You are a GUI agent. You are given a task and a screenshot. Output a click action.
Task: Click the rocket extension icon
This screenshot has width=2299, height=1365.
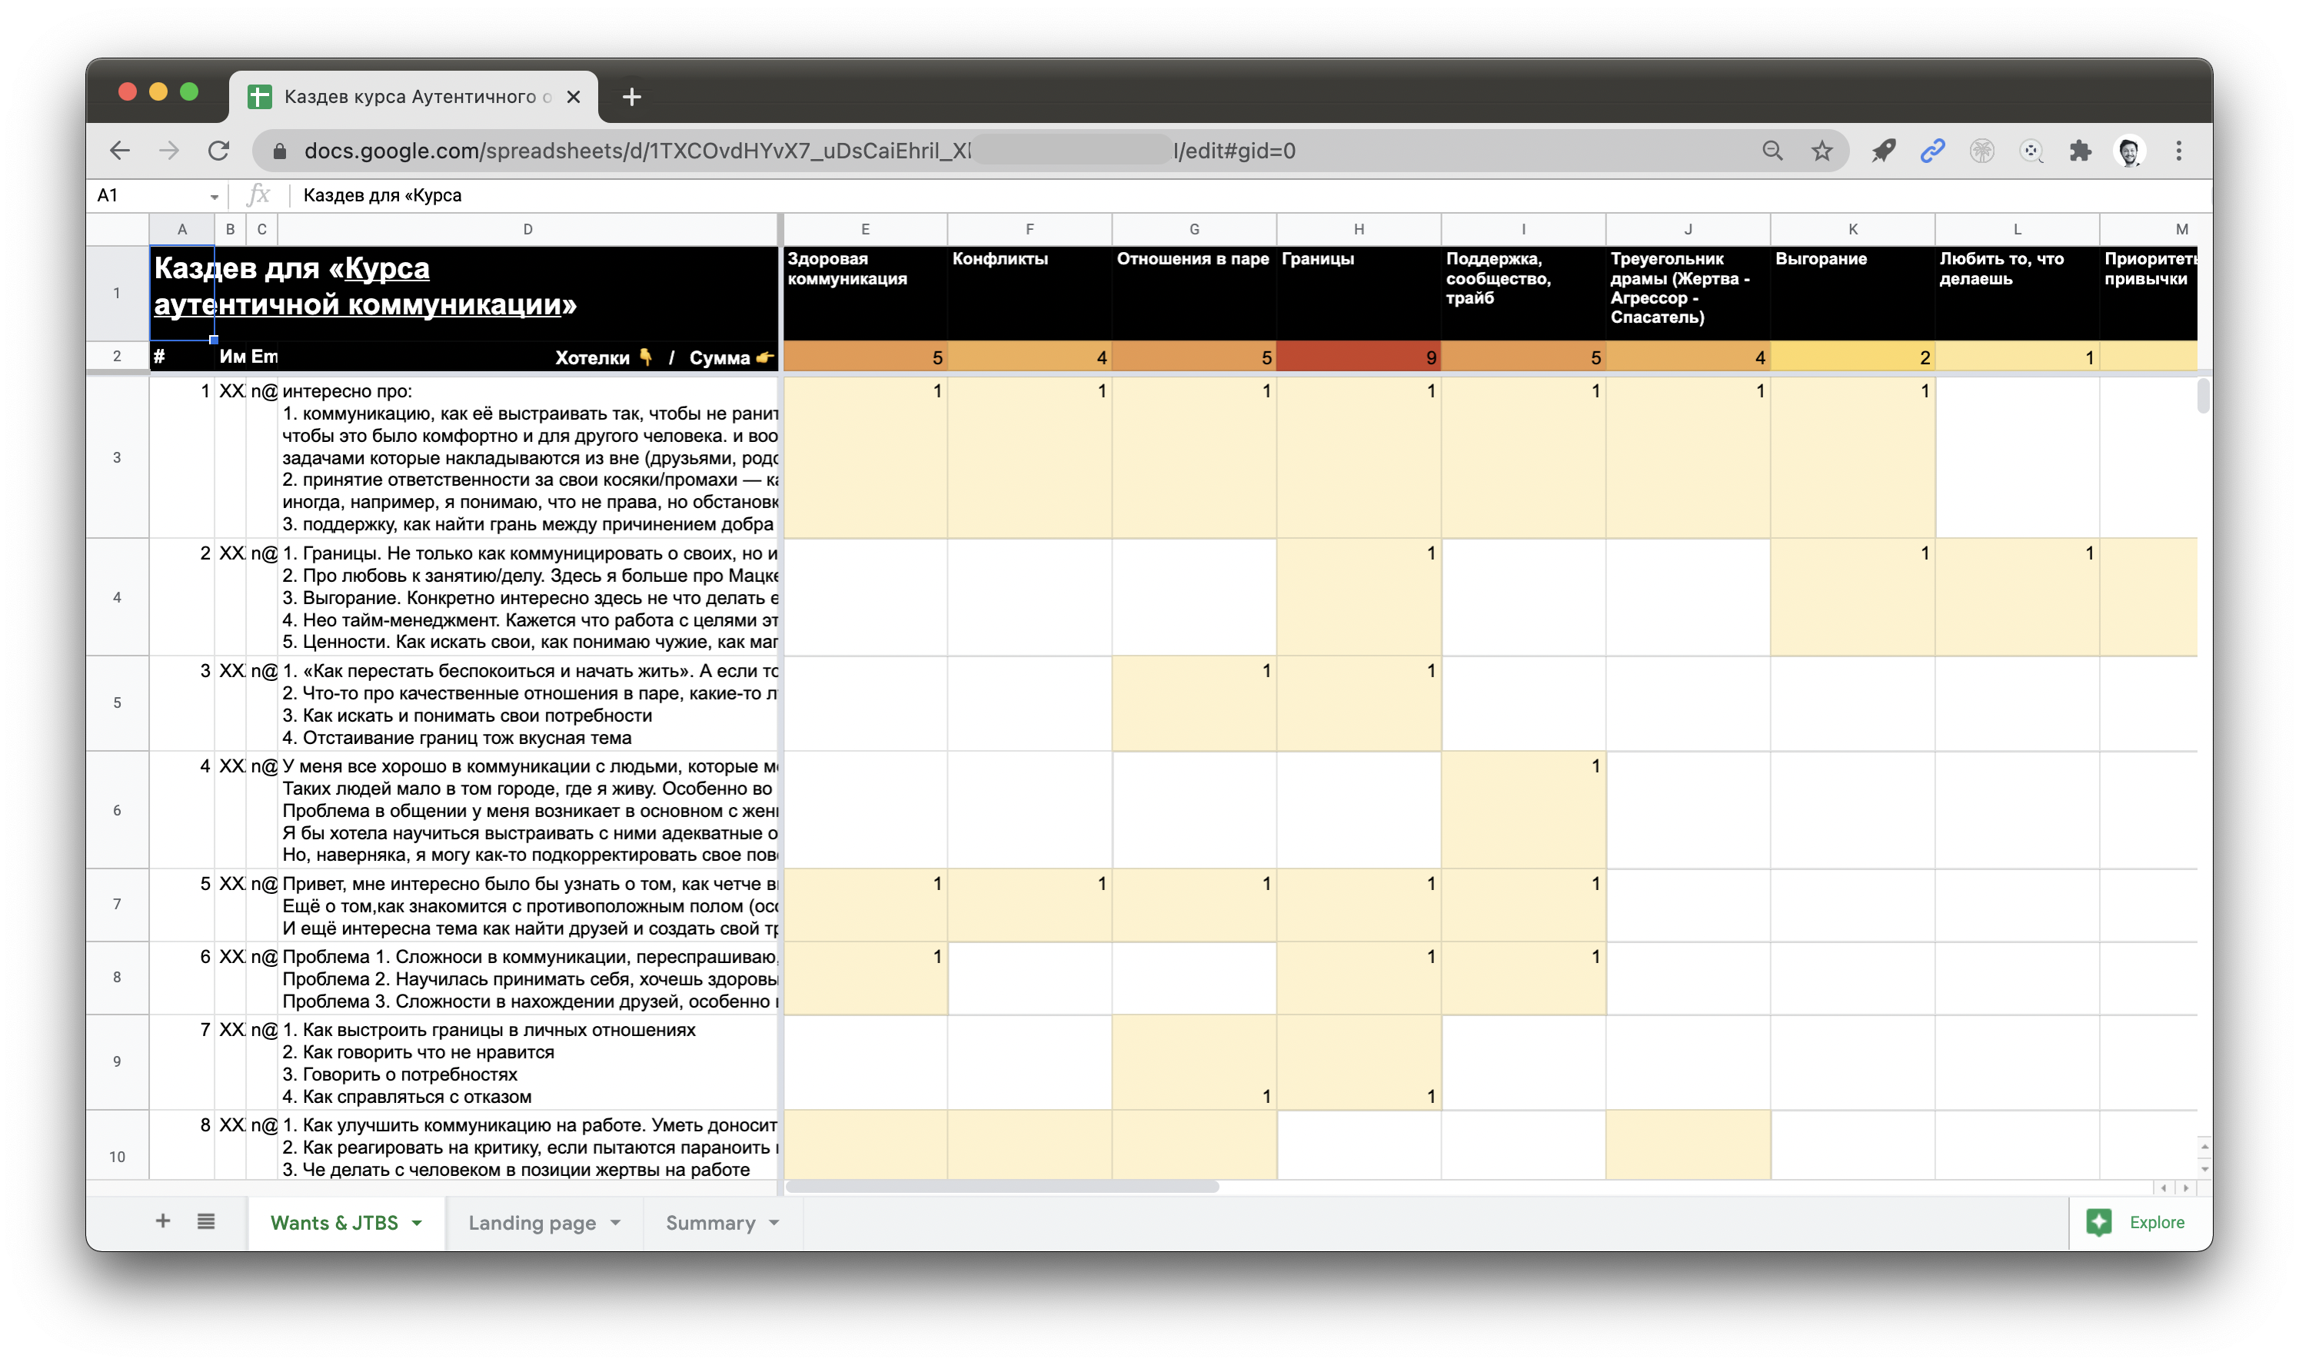1883,151
